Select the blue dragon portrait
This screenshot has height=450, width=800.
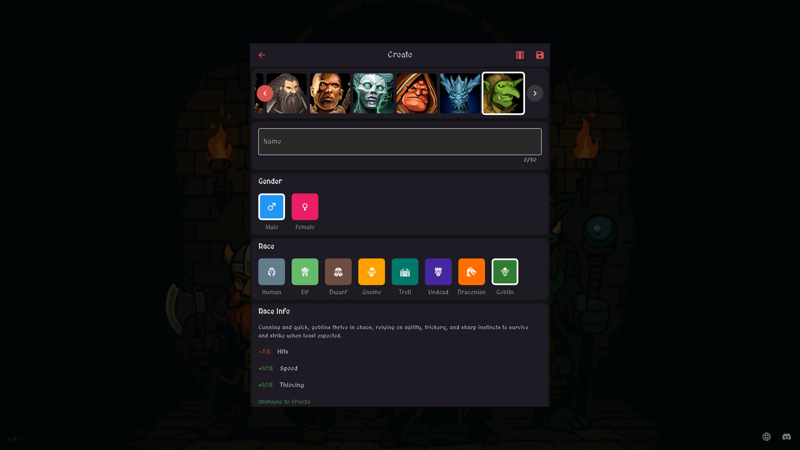[x=460, y=93]
